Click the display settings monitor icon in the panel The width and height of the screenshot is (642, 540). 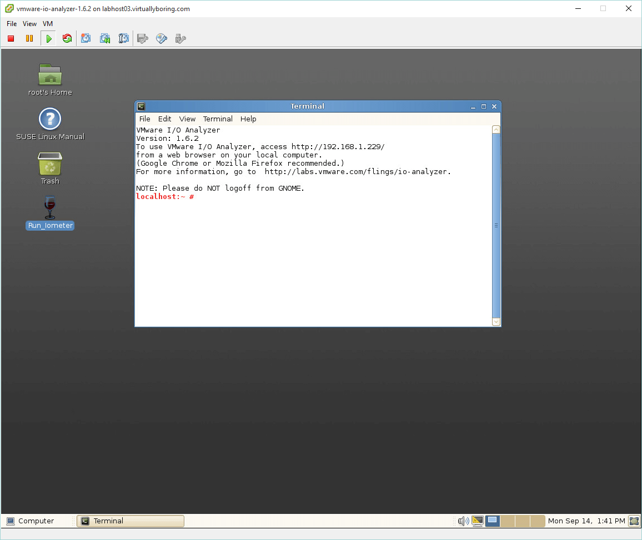click(x=478, y=521)
